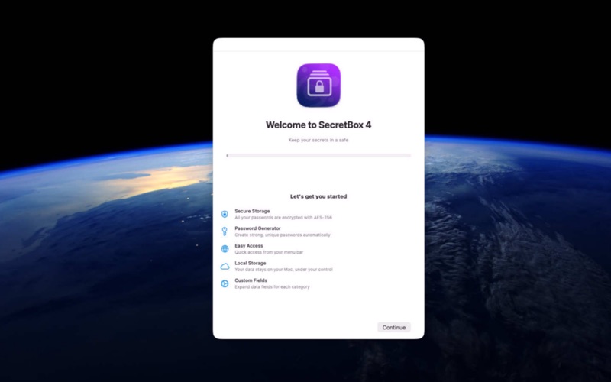Click 'Create strong, unique passwords automatically' text
The image size is (611, 382).
(x=283, y=235)
